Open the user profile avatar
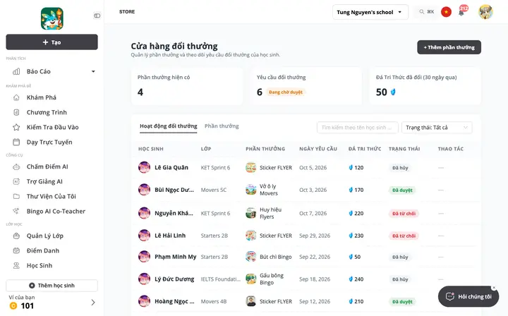Image resolution: width=508 pixels, height=316 pixels. click(485, 12)
